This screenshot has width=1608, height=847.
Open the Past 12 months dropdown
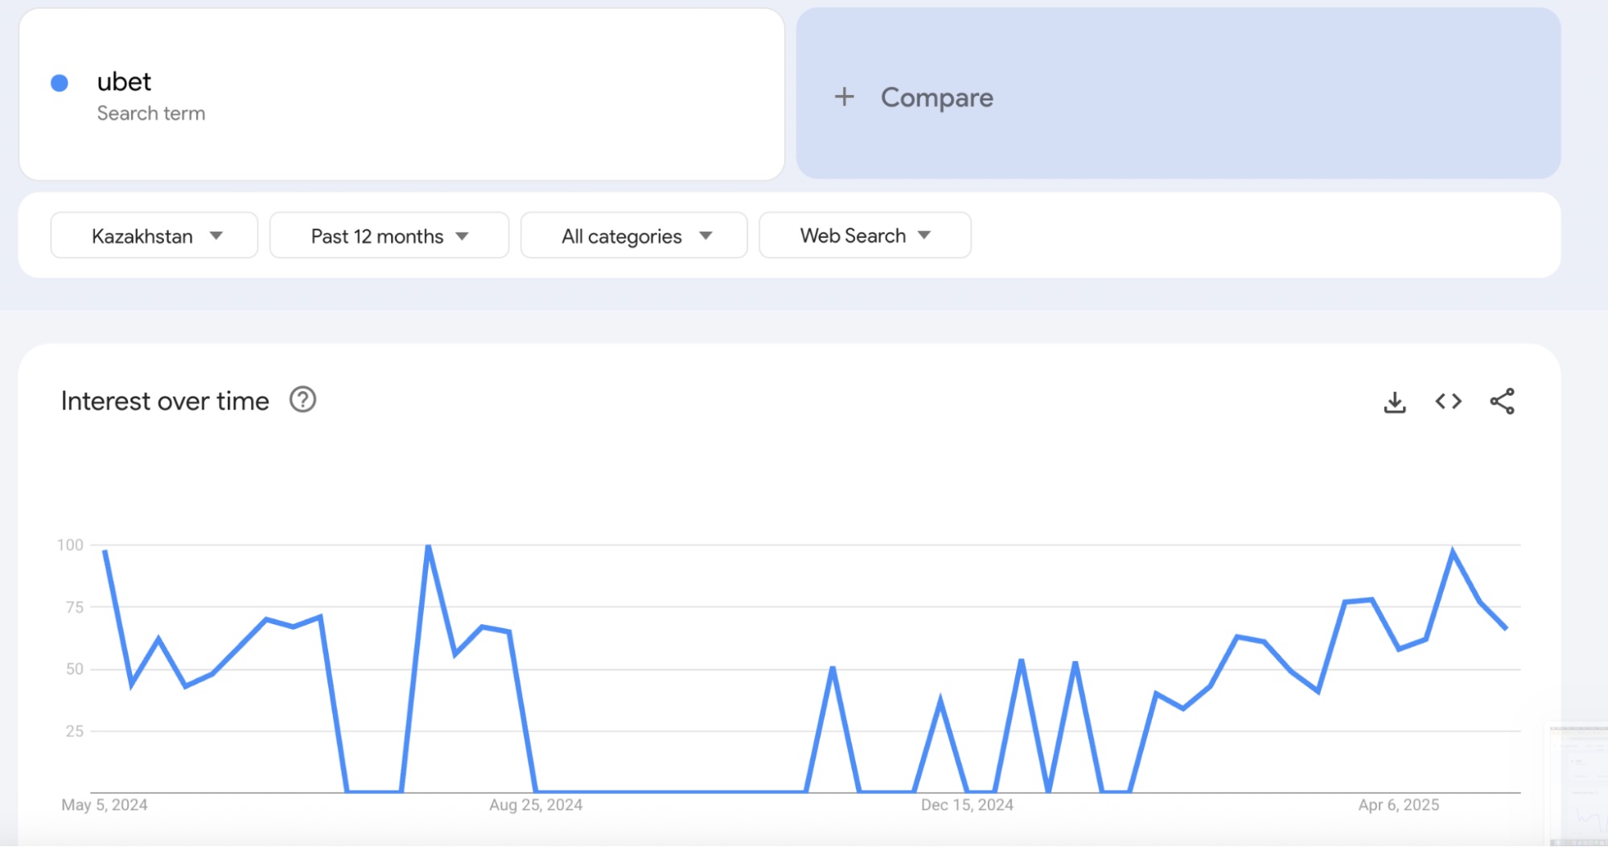click(389, 236)
